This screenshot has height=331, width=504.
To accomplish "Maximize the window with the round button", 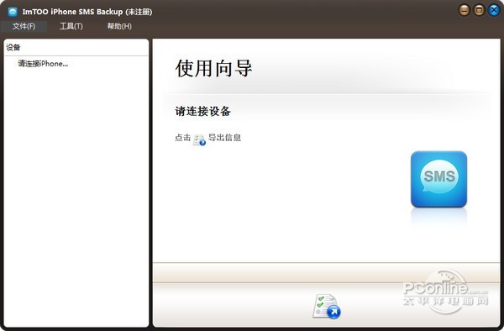I will [x=479, y=10].
